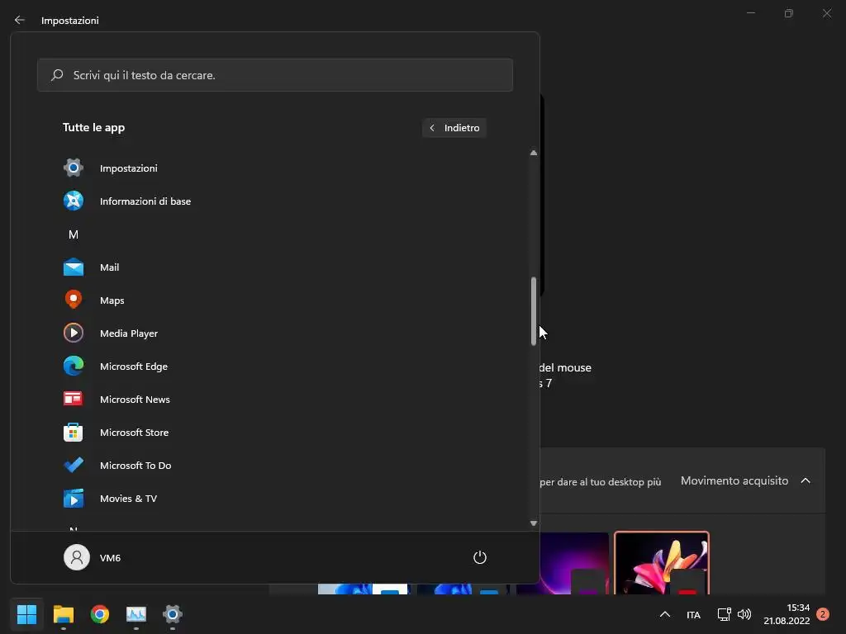The image size is (846, 634).
Task: Open Google Chrome from the taskbar
Action: point(100,613)
